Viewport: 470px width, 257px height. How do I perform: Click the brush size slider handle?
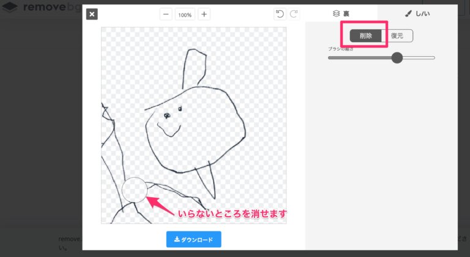click(397, 58)
